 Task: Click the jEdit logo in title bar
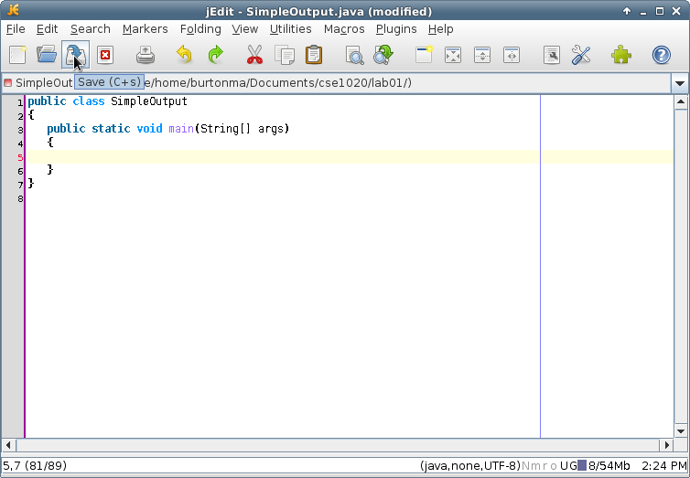click(13, 10)
